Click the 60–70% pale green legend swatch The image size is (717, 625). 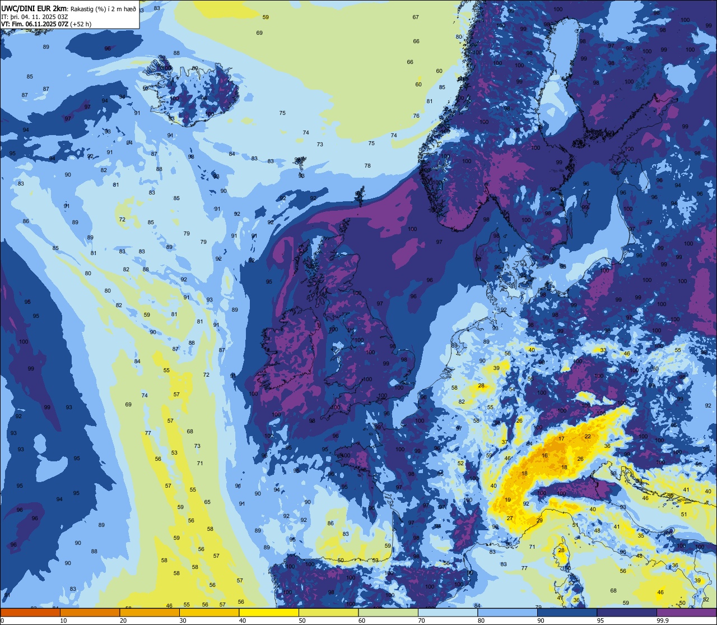[388, 613]
